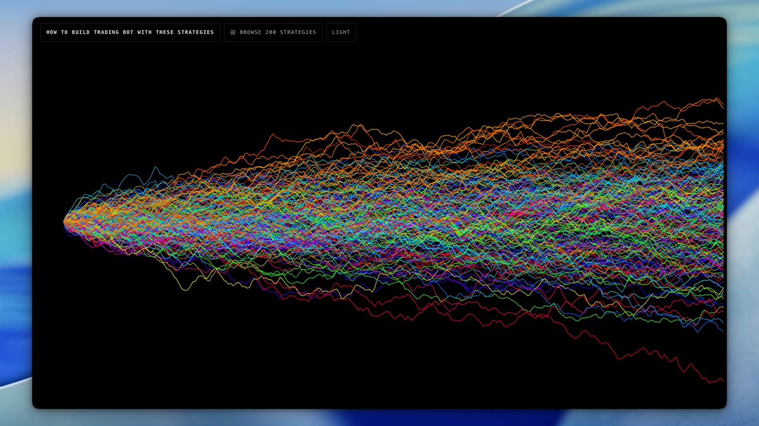The height and width of the screenshot is (426, 759).
Task: Click the blue line's endpoint at lower right
Action: (x=722, y=330)
